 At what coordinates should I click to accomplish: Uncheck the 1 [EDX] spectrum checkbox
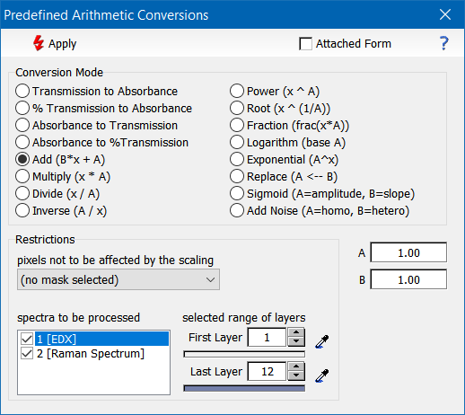coord(27,339)
